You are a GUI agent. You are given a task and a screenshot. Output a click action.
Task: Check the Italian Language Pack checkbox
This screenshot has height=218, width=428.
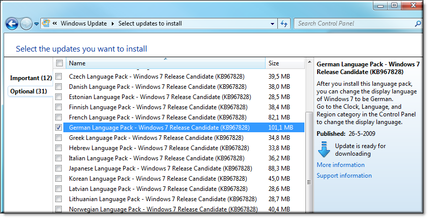pos(58,158)
